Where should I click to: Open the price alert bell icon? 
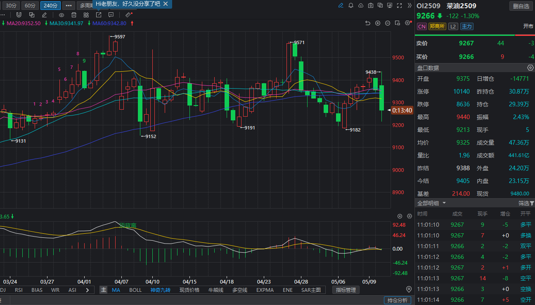[x=351, y=5]
